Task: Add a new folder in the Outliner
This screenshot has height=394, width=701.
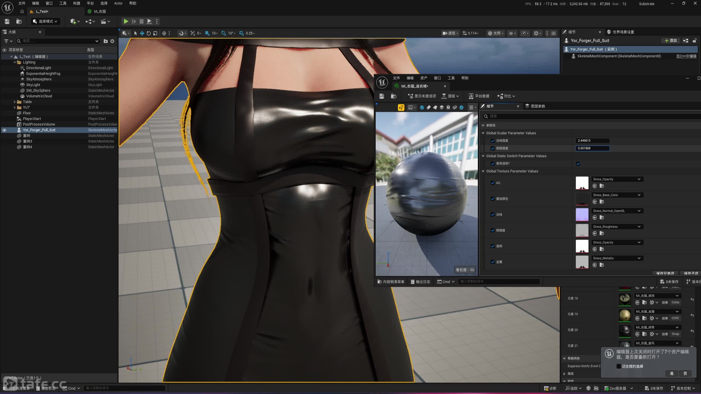Action: point(105,41)
